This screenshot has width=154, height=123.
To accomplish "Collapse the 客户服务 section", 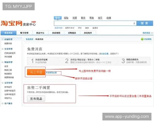I will pyautogui.click(x=3, y=103).
